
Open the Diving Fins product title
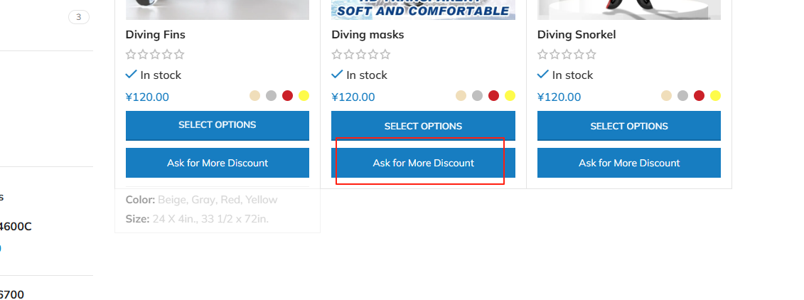click(x=156, y=35)
